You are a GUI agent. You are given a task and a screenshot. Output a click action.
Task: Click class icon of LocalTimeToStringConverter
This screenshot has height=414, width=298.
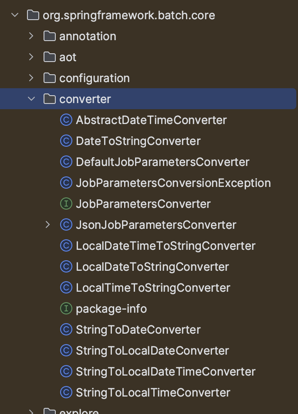pyautogui.click(x=66, y=287)
